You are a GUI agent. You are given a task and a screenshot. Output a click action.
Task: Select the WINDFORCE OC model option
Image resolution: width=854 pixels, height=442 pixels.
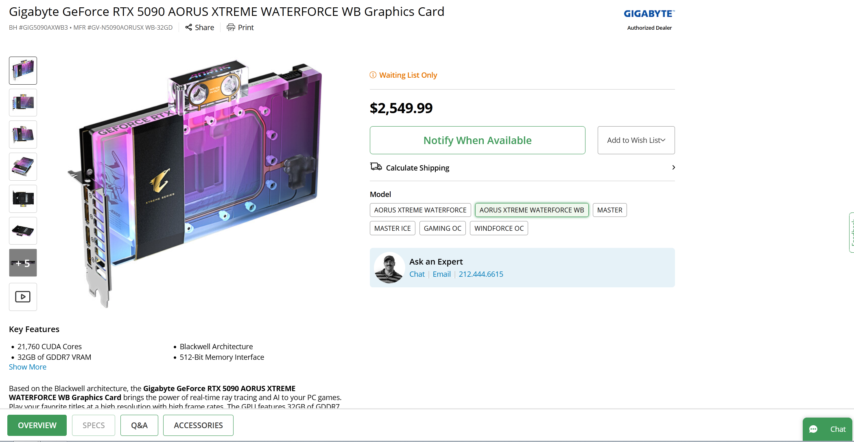[499, 228]
